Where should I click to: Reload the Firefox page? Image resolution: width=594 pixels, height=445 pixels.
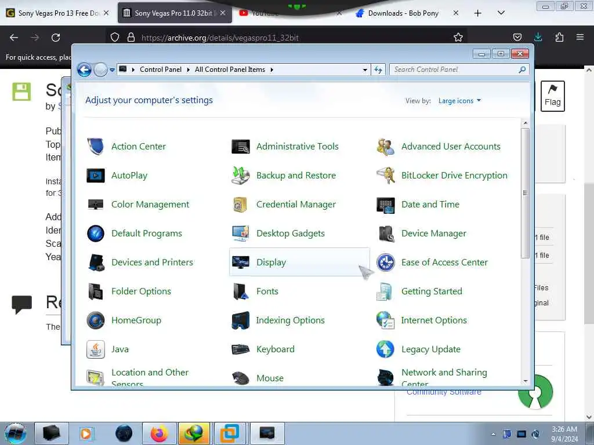click(56, 38)
